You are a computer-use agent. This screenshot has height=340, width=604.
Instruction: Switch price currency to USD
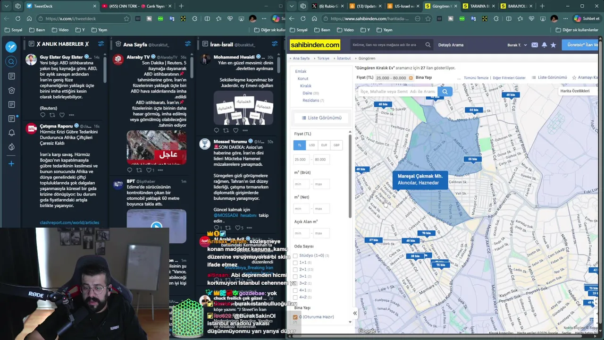tap(311, 145)
